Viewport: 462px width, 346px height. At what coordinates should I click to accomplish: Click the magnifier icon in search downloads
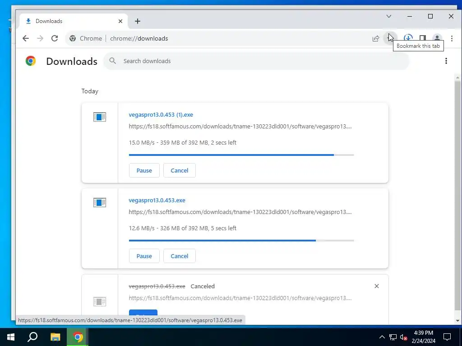click(112, 61)
